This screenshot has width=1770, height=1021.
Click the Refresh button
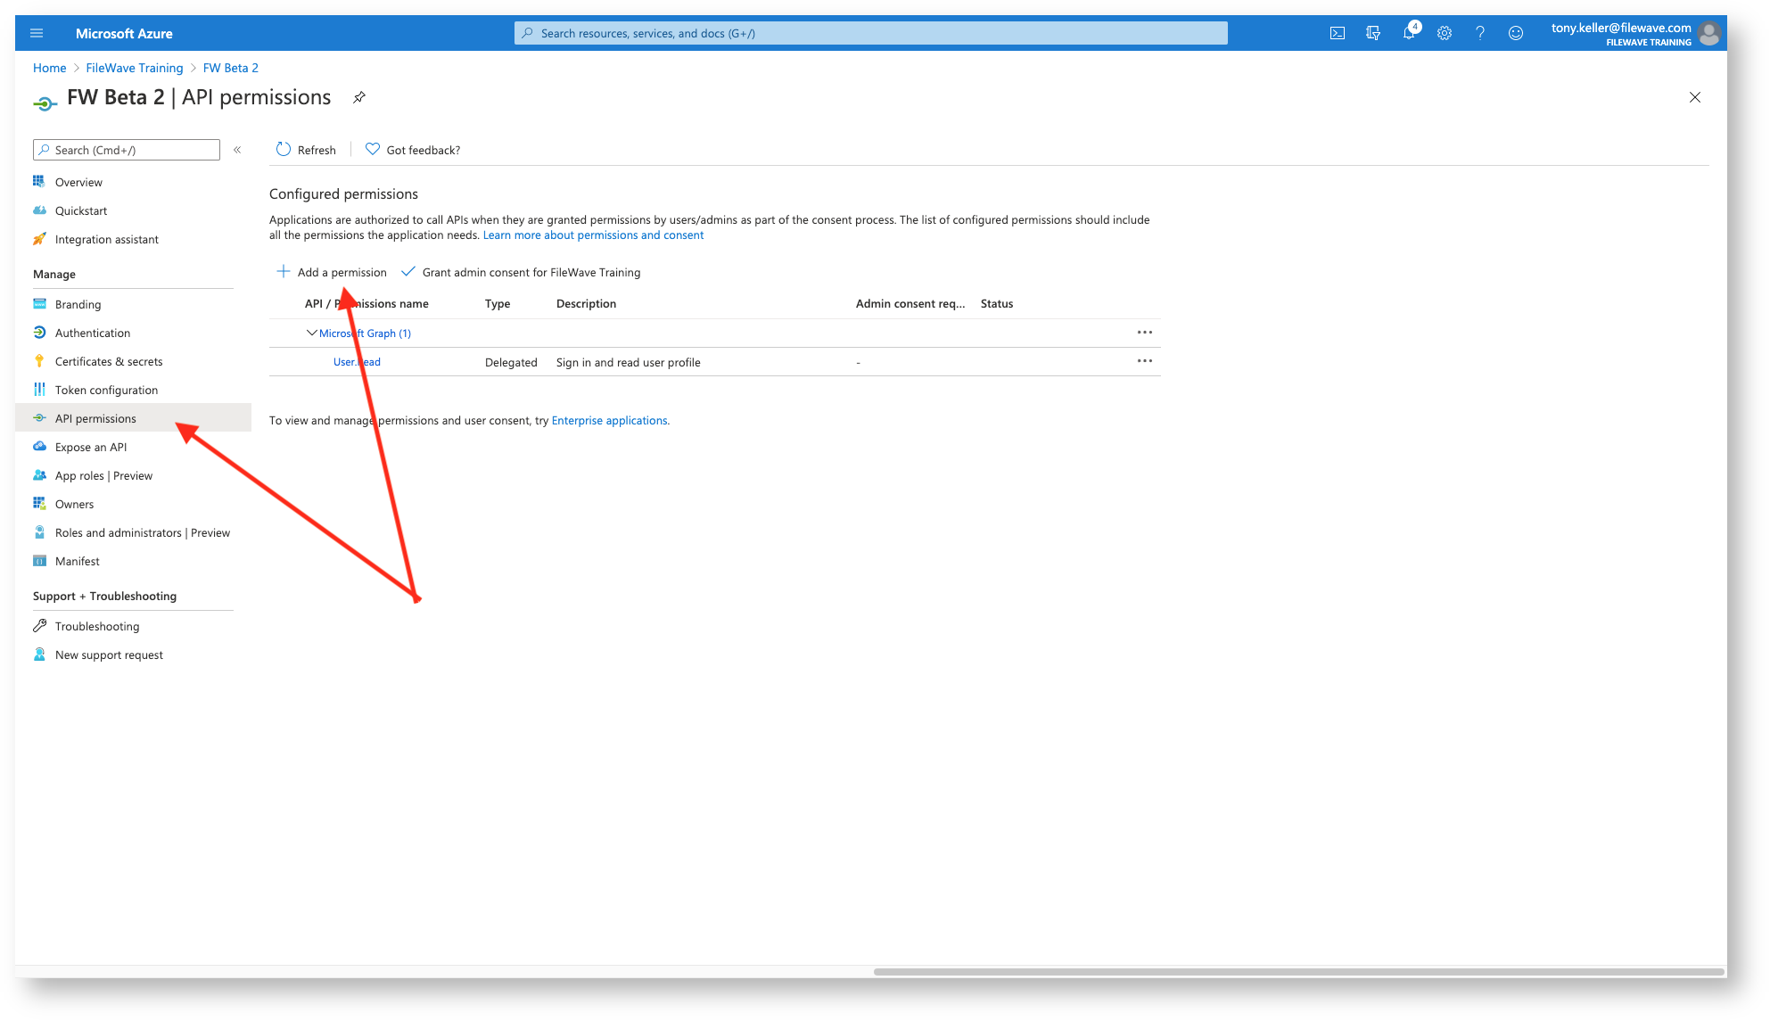coord(306,150)
